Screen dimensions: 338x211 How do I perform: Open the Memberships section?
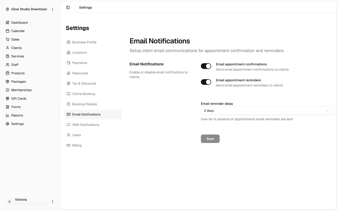point(30,90)
